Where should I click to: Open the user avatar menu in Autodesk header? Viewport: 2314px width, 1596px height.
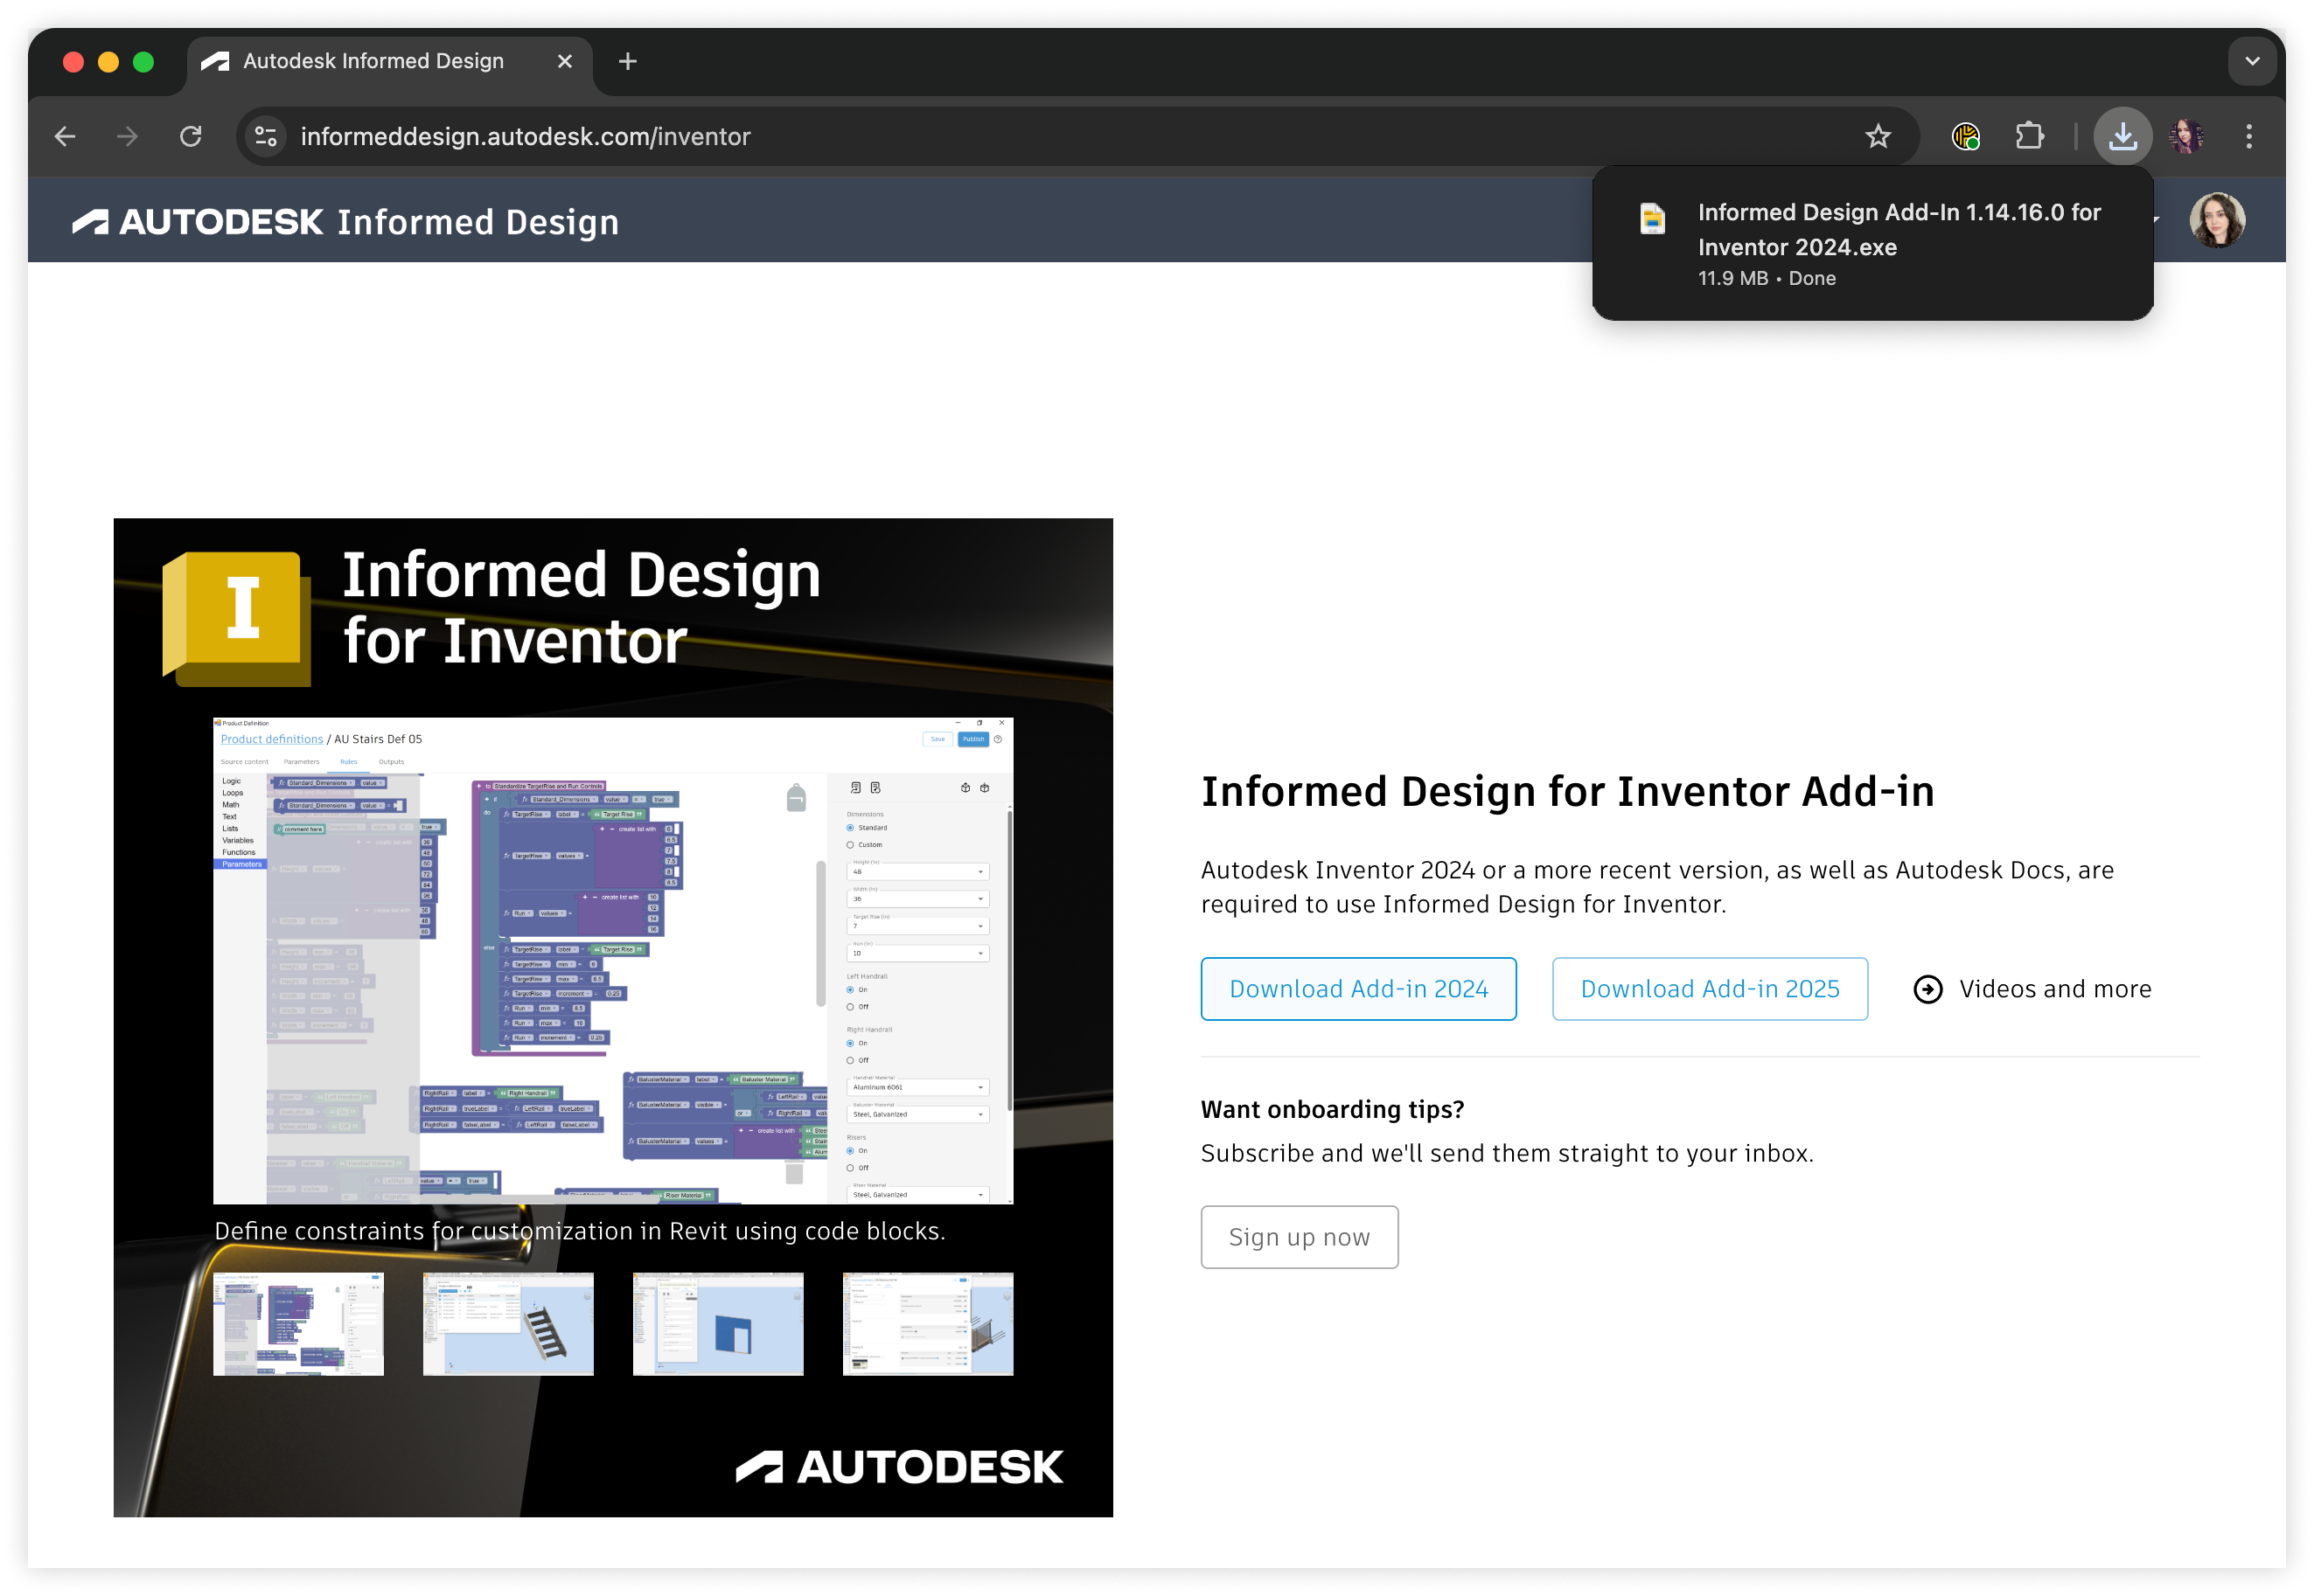2216,220
